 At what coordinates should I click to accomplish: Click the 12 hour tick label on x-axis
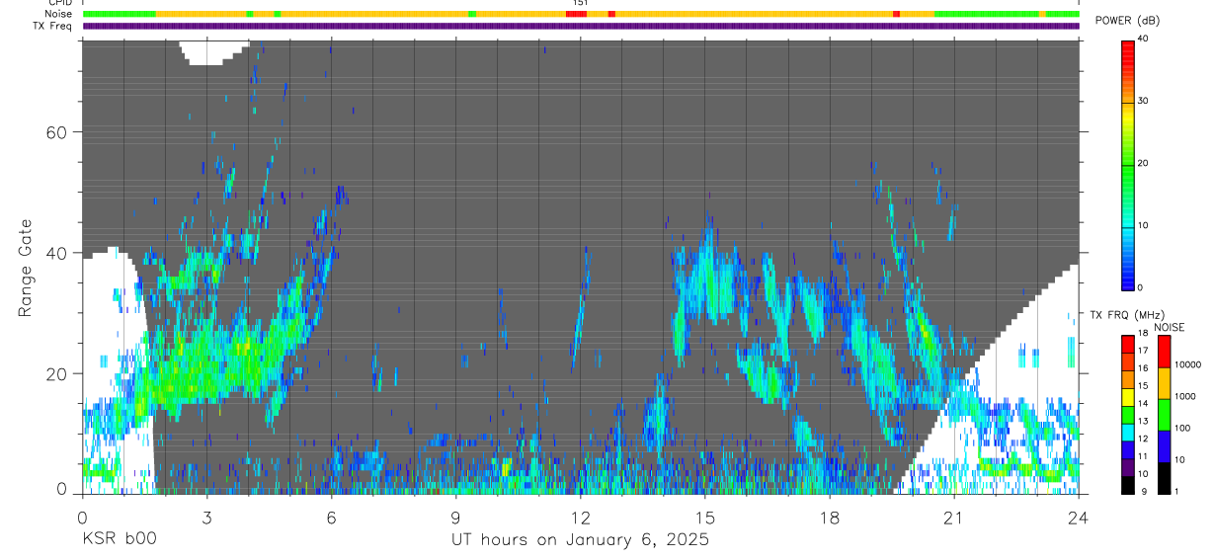[580, 518]
